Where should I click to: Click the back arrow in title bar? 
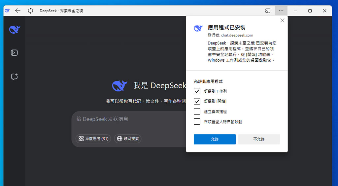(x=18, y=11)
